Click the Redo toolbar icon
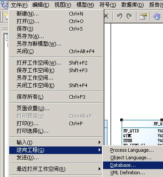This screenshot has width=163, height=177. [129, 16]
